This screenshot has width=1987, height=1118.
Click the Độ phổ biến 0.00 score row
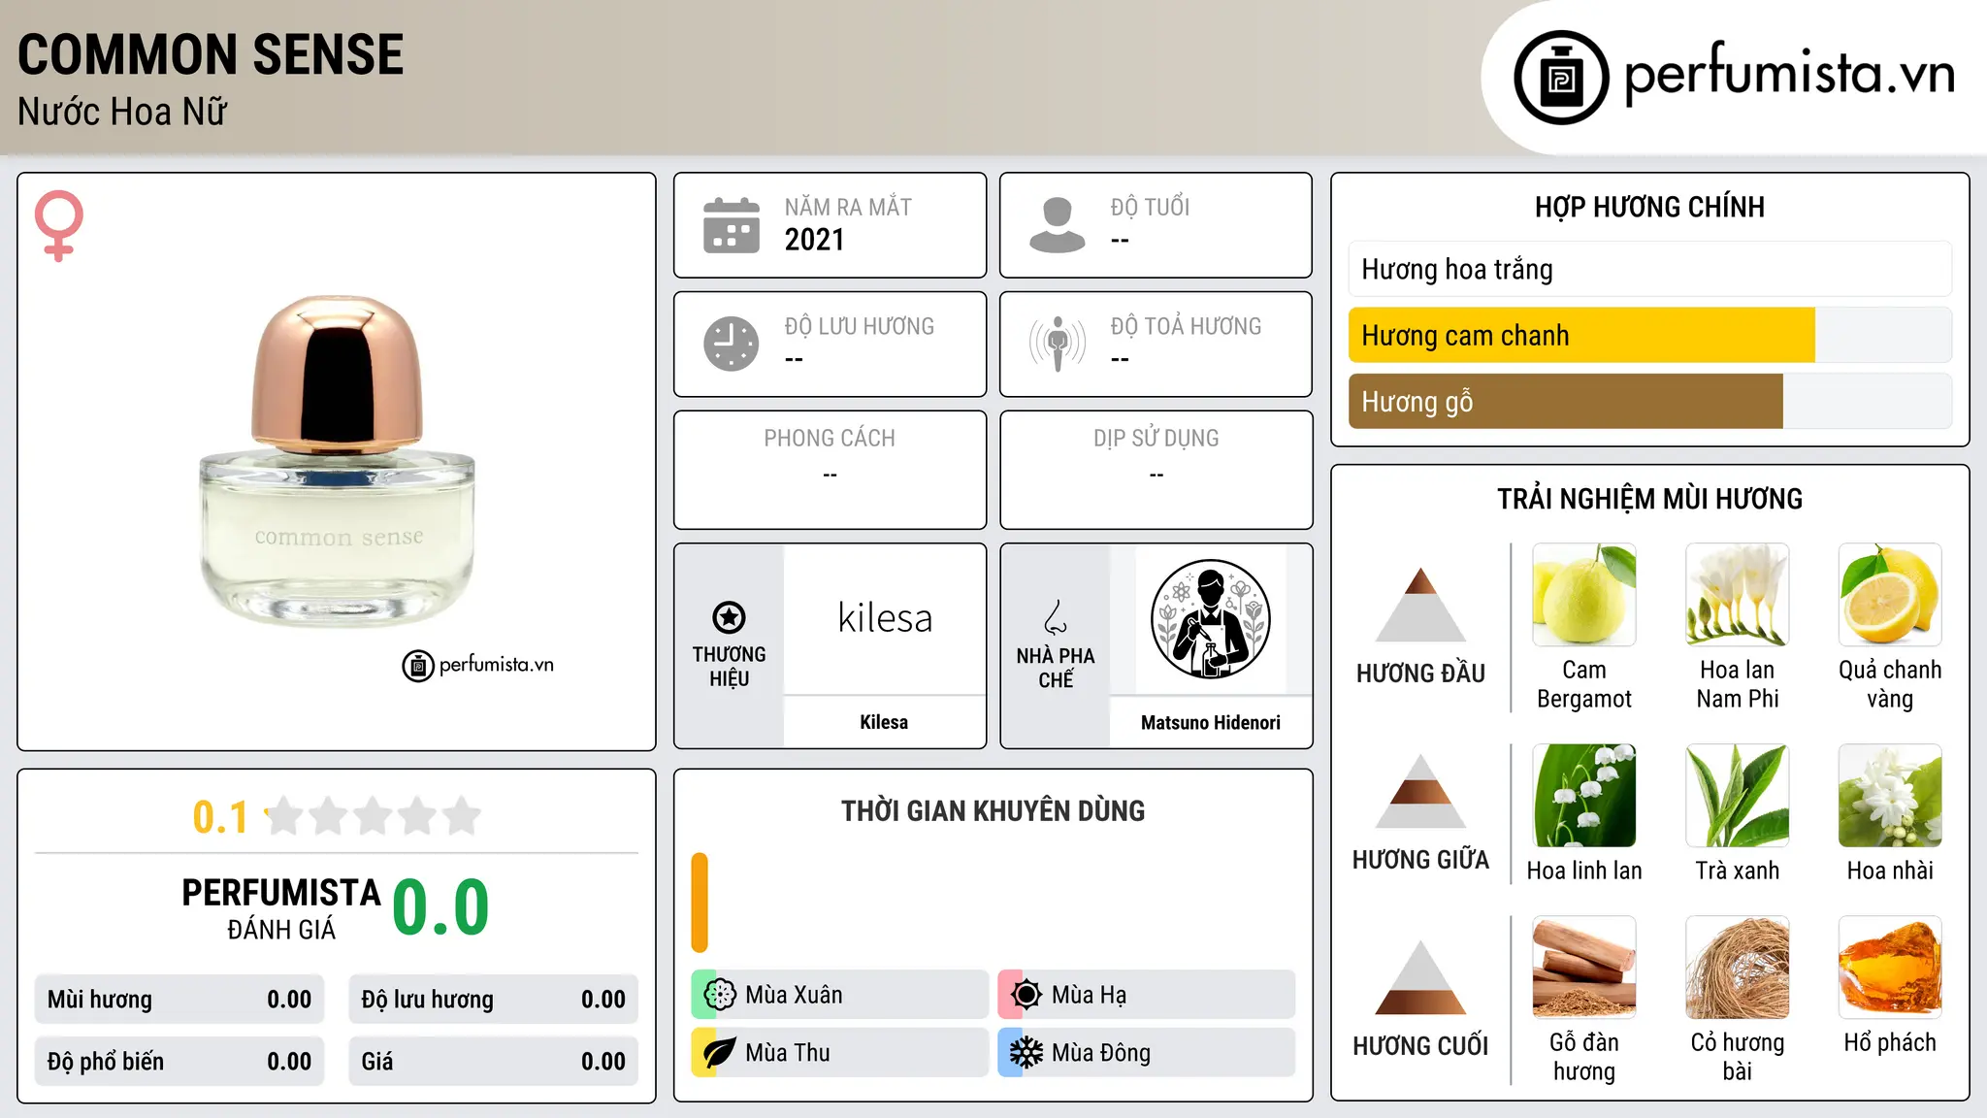pyautogui.click(x=179, y=1062)
